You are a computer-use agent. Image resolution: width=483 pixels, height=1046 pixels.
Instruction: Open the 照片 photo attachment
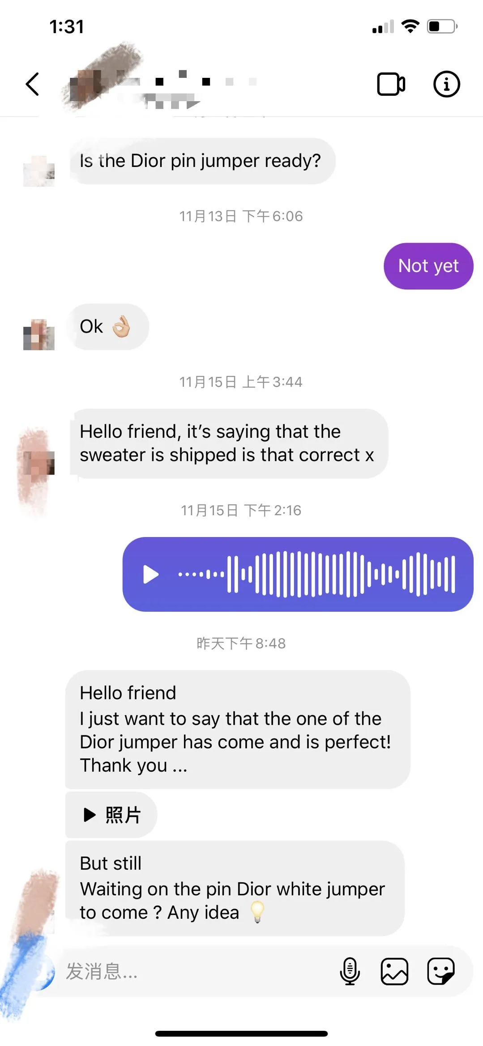[x=111, y=815]
